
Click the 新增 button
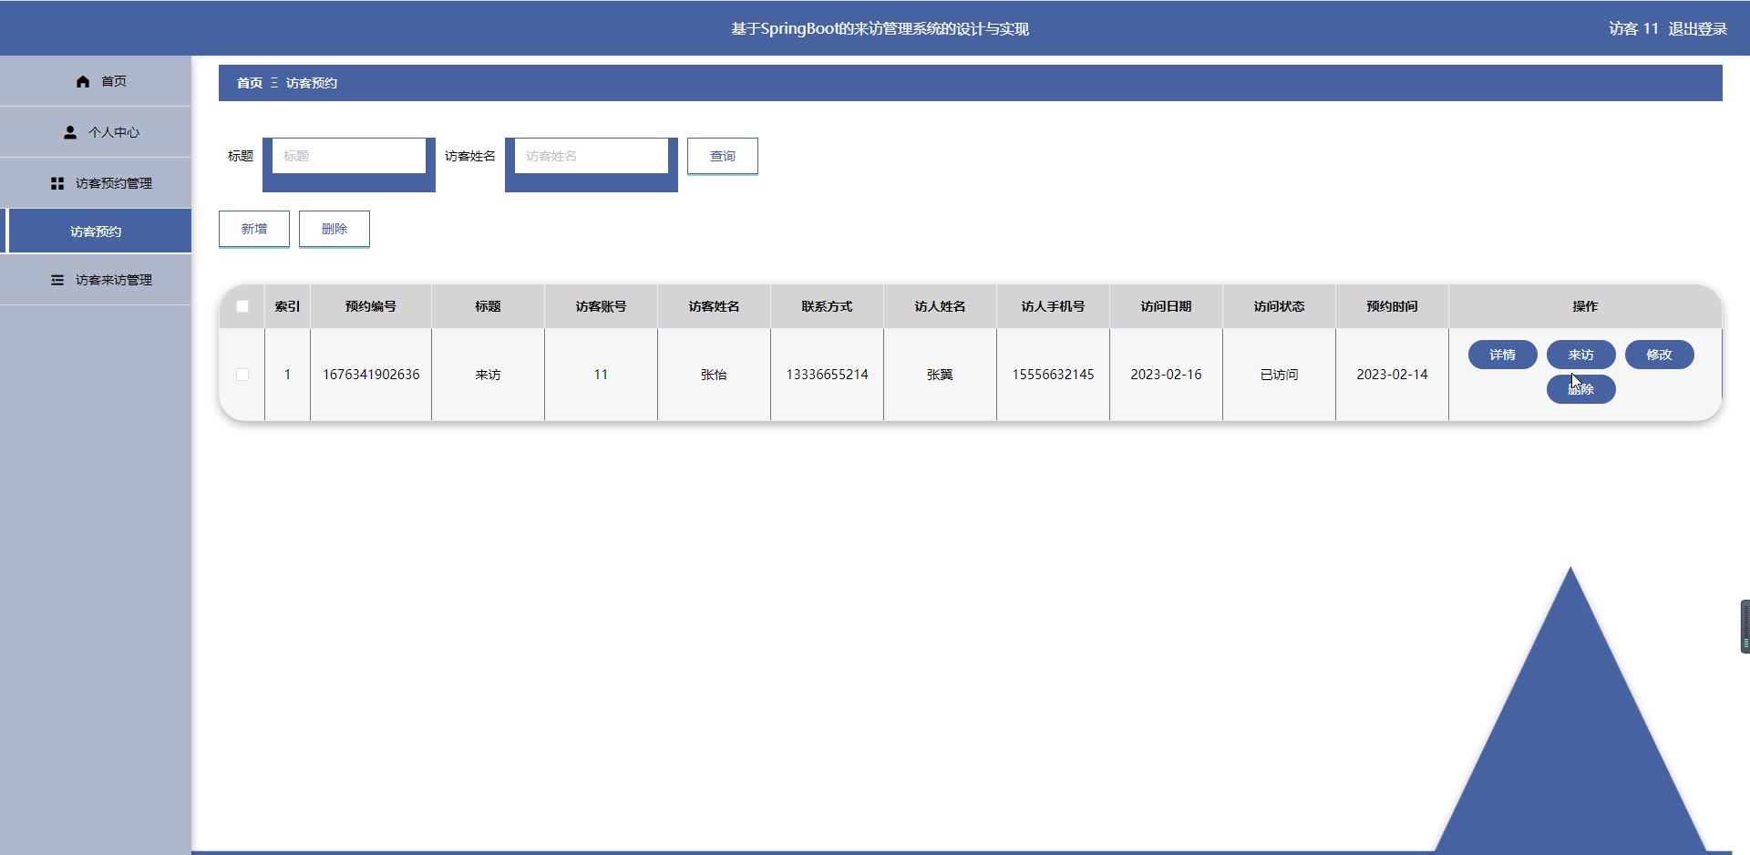(x=254, y=229)
